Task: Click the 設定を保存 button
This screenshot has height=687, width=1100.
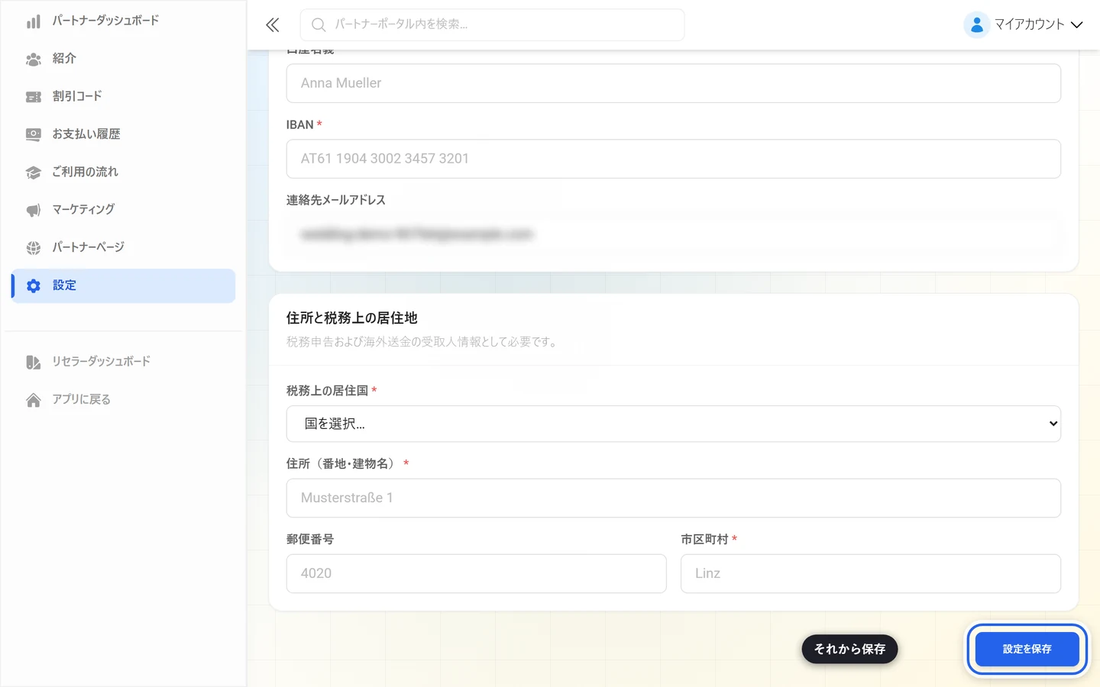Action: pyautogui.click(x=1027, y=649)
